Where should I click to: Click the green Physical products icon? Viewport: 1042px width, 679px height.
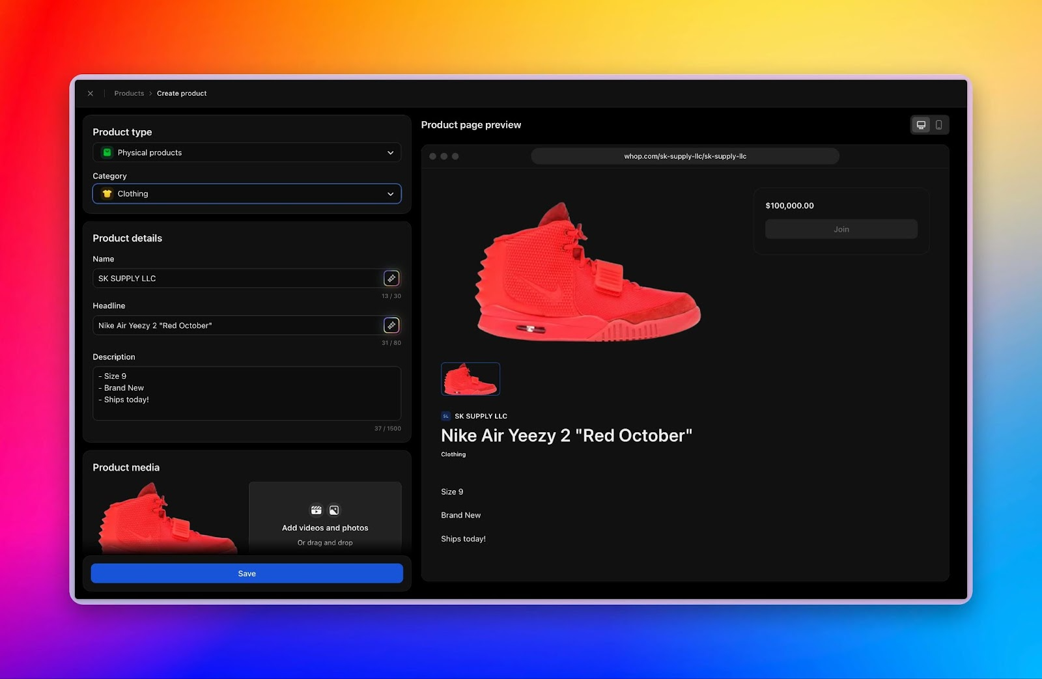107,152
